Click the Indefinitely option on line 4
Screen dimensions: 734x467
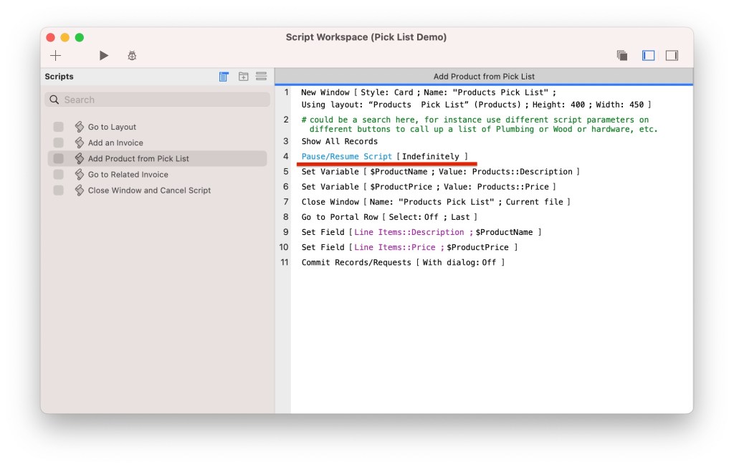[431, 156]
